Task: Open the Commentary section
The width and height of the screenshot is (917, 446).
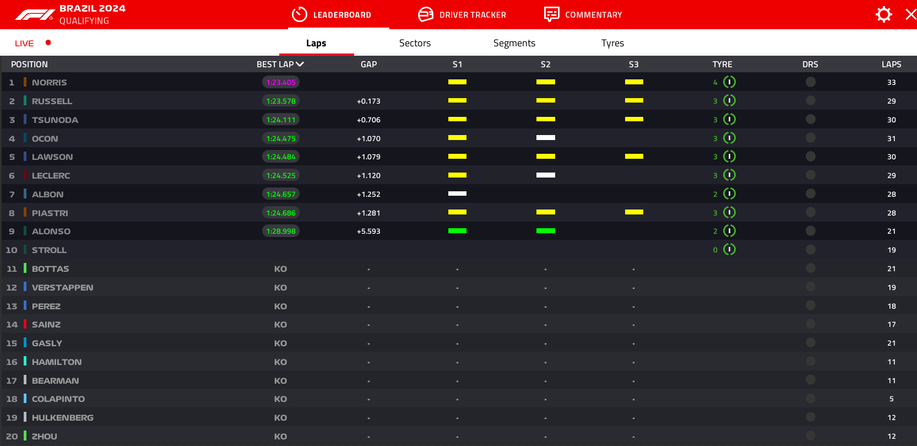Action: click(x=583, y=15)
